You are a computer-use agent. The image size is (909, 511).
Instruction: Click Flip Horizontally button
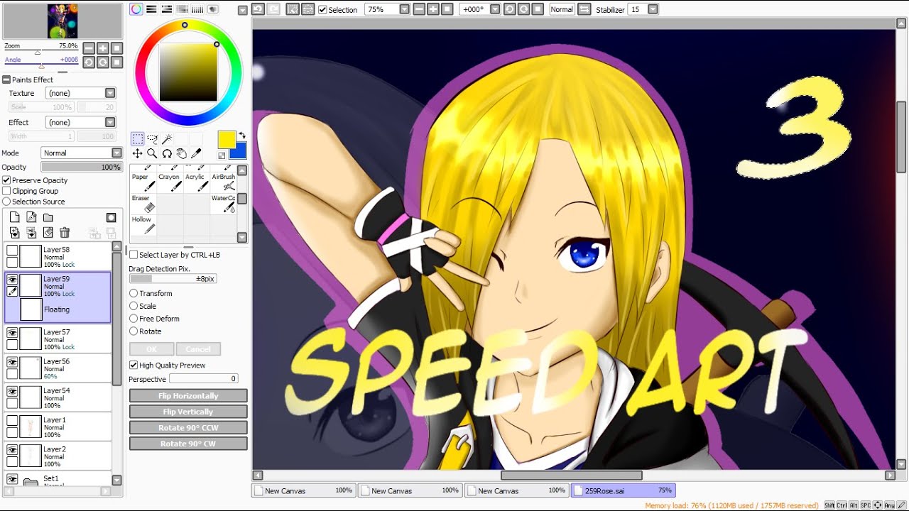pyautogui.click(x=188, y=395)
